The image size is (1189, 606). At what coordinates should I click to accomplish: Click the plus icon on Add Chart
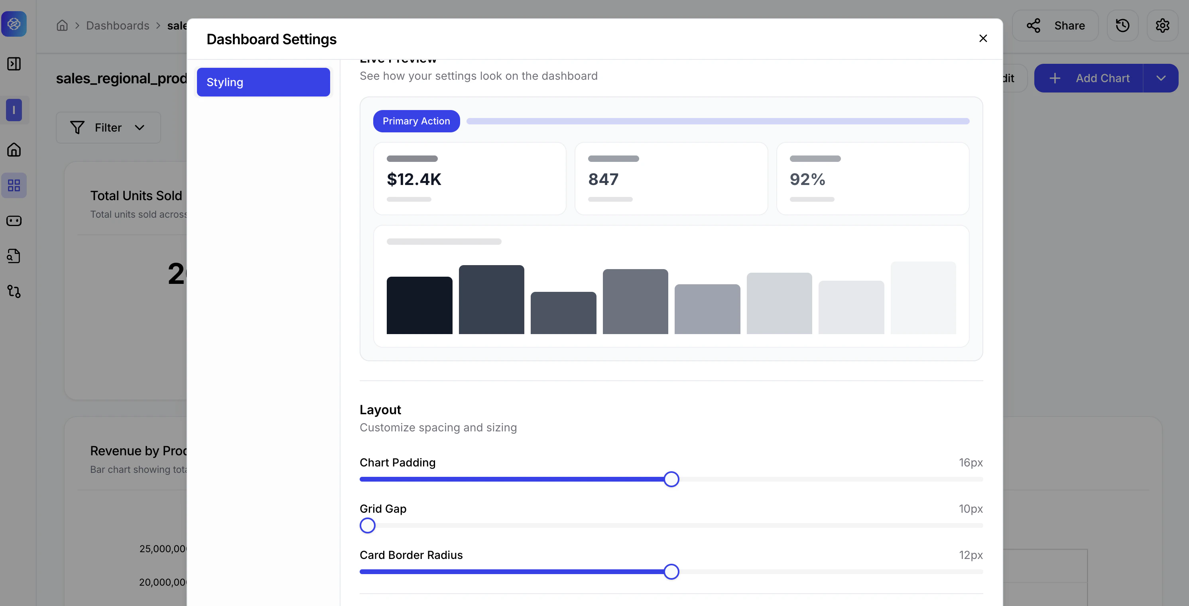(1055, 78)
